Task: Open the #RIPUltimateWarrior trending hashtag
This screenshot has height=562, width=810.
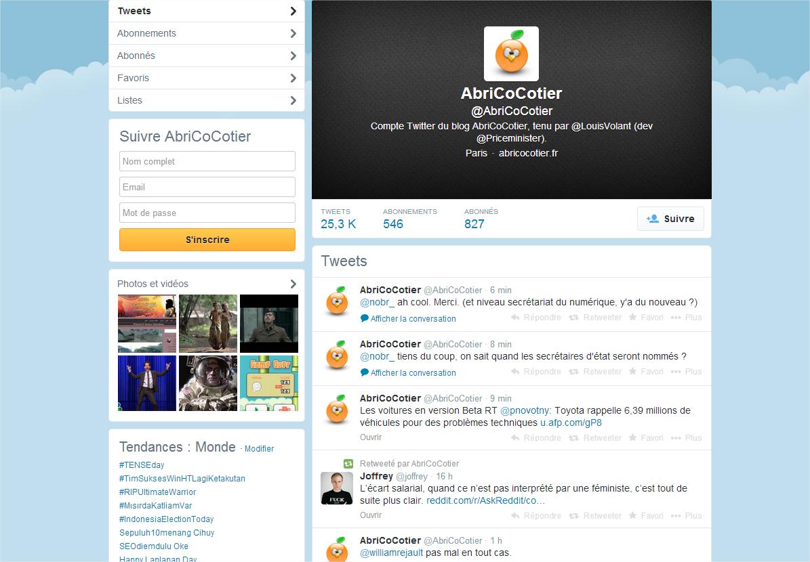Action: click(158, 492)
